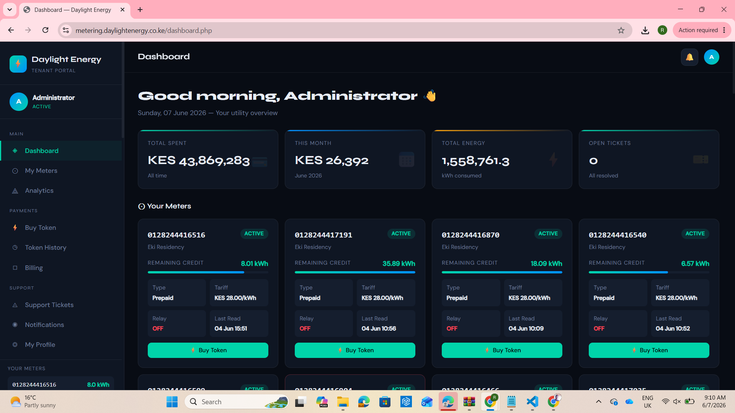This screenshot has width=735, height=413.
Task: Open Token History page
Action: click(61, 247)
